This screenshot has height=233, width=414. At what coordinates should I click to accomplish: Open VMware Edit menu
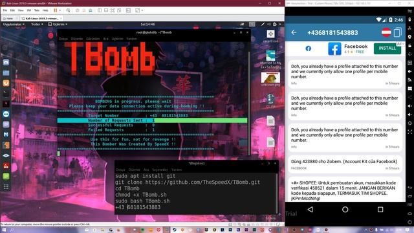point(12,10)
